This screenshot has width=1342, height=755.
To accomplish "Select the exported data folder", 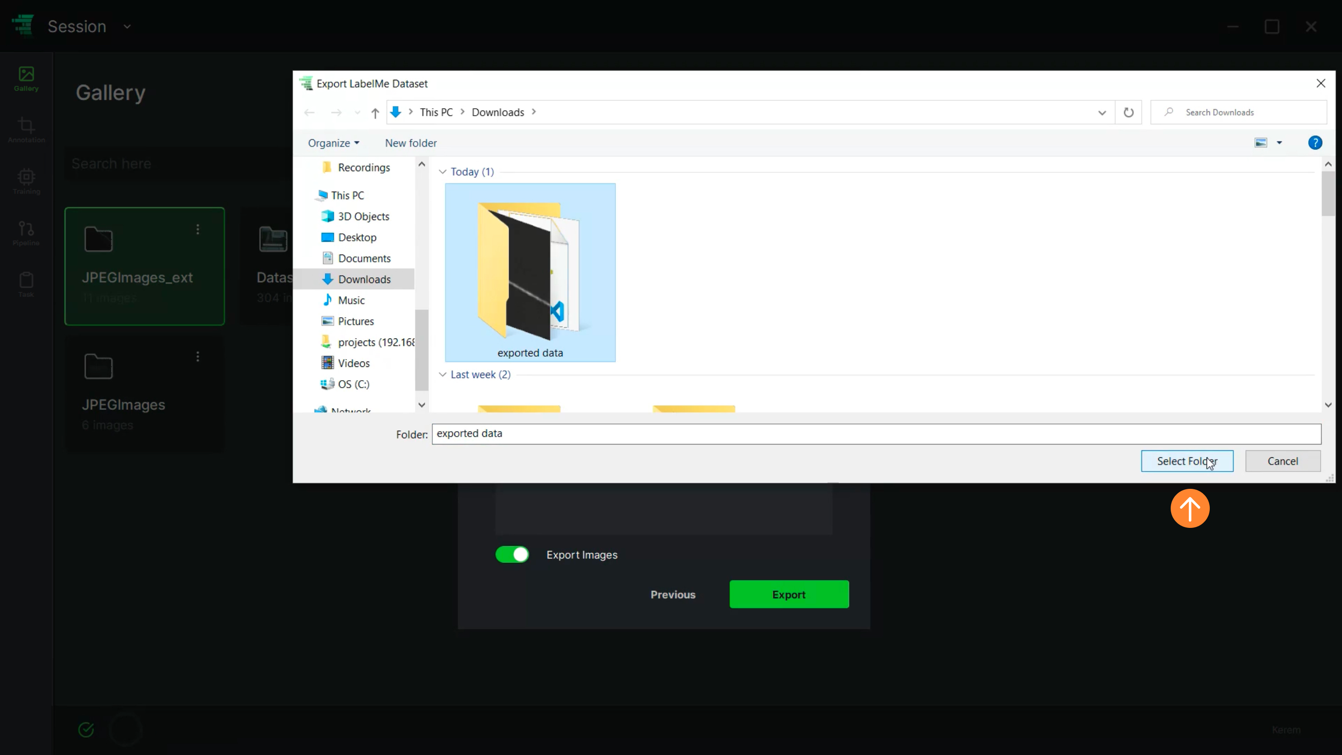I will (530, 272).
